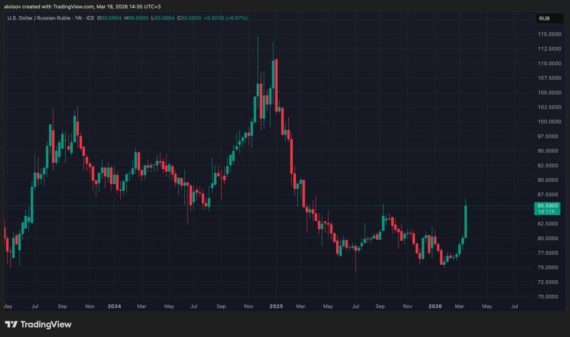Click the 1d 11h countdown under the current price
The width and height of the screenshot is (570, 337).
pos(548,212)
